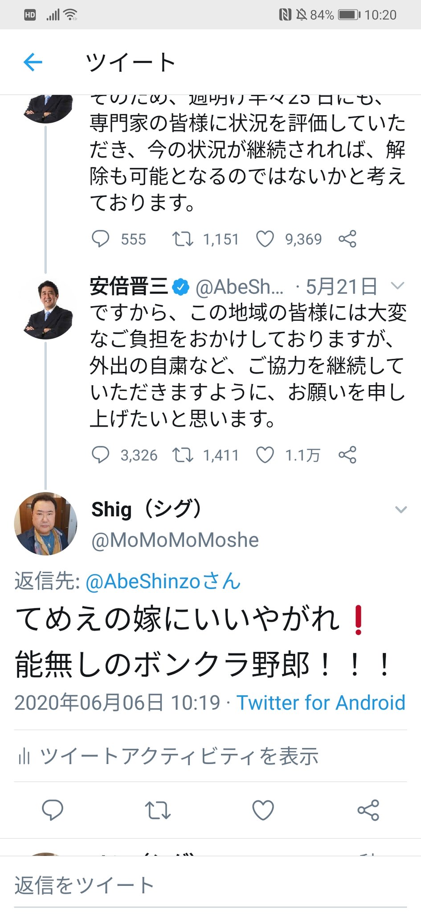Retweet the tweet with 1,411 retweets
The width and height of the screenshot is (421, 914).
[183, 455]
